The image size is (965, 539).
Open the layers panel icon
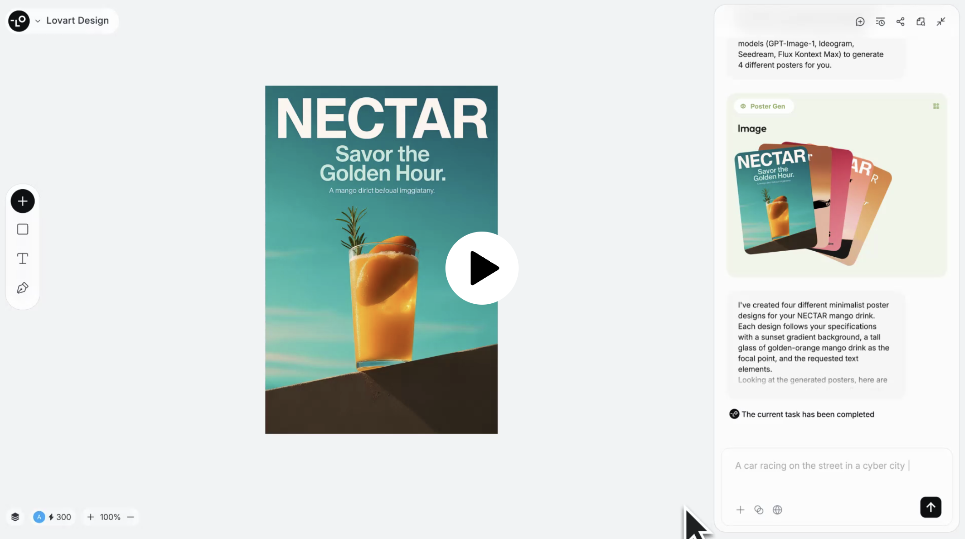(x=15, y=517)
